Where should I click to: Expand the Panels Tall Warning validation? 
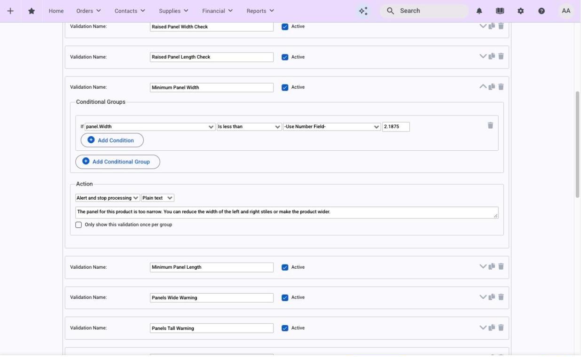[x=483, y=327]
